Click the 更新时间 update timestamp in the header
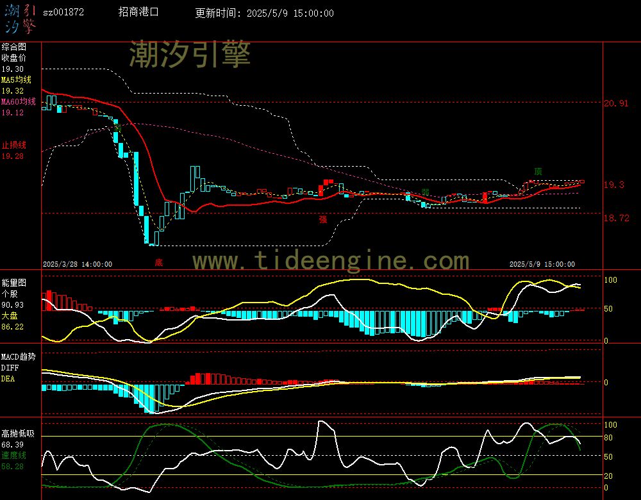This screenshot has height=500, width=641. [x=264, y=13]
